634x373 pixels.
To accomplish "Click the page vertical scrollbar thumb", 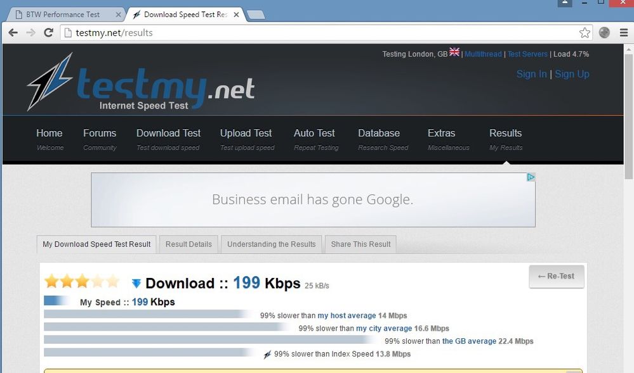I will [628, 117].
